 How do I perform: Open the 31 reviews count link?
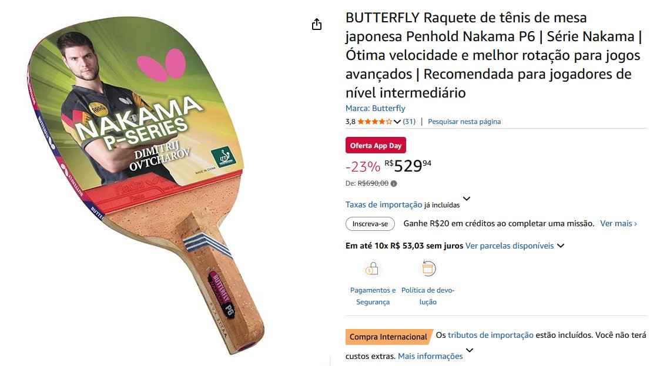click(x=408, y=122)
